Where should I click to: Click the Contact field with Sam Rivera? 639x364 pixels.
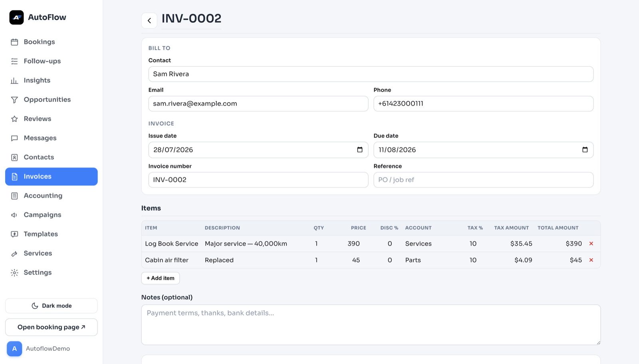[371, 74]
